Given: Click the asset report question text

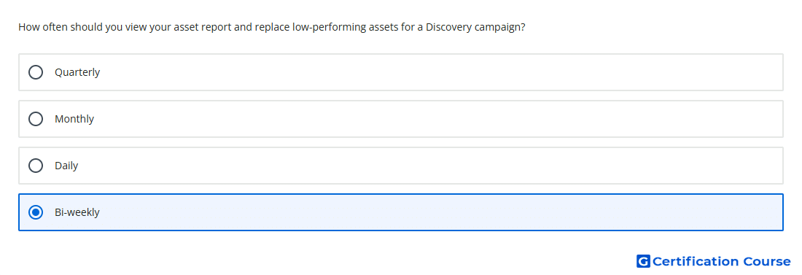Looking at the screenshot, I should point(272,27).
